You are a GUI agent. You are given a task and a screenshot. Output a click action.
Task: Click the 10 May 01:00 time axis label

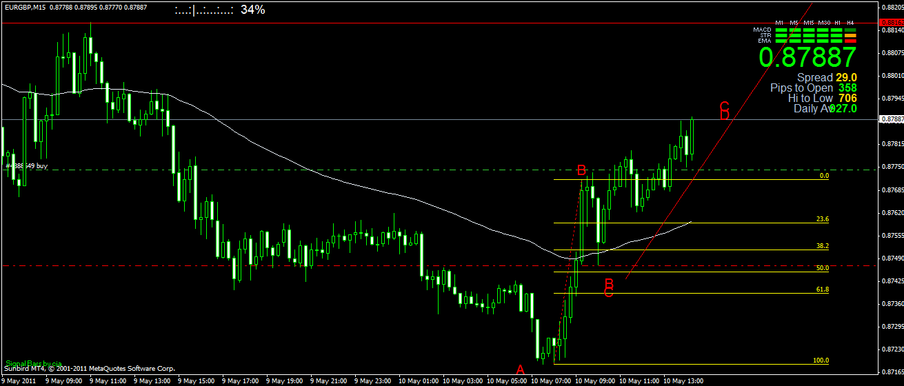(x=419, y=380)
